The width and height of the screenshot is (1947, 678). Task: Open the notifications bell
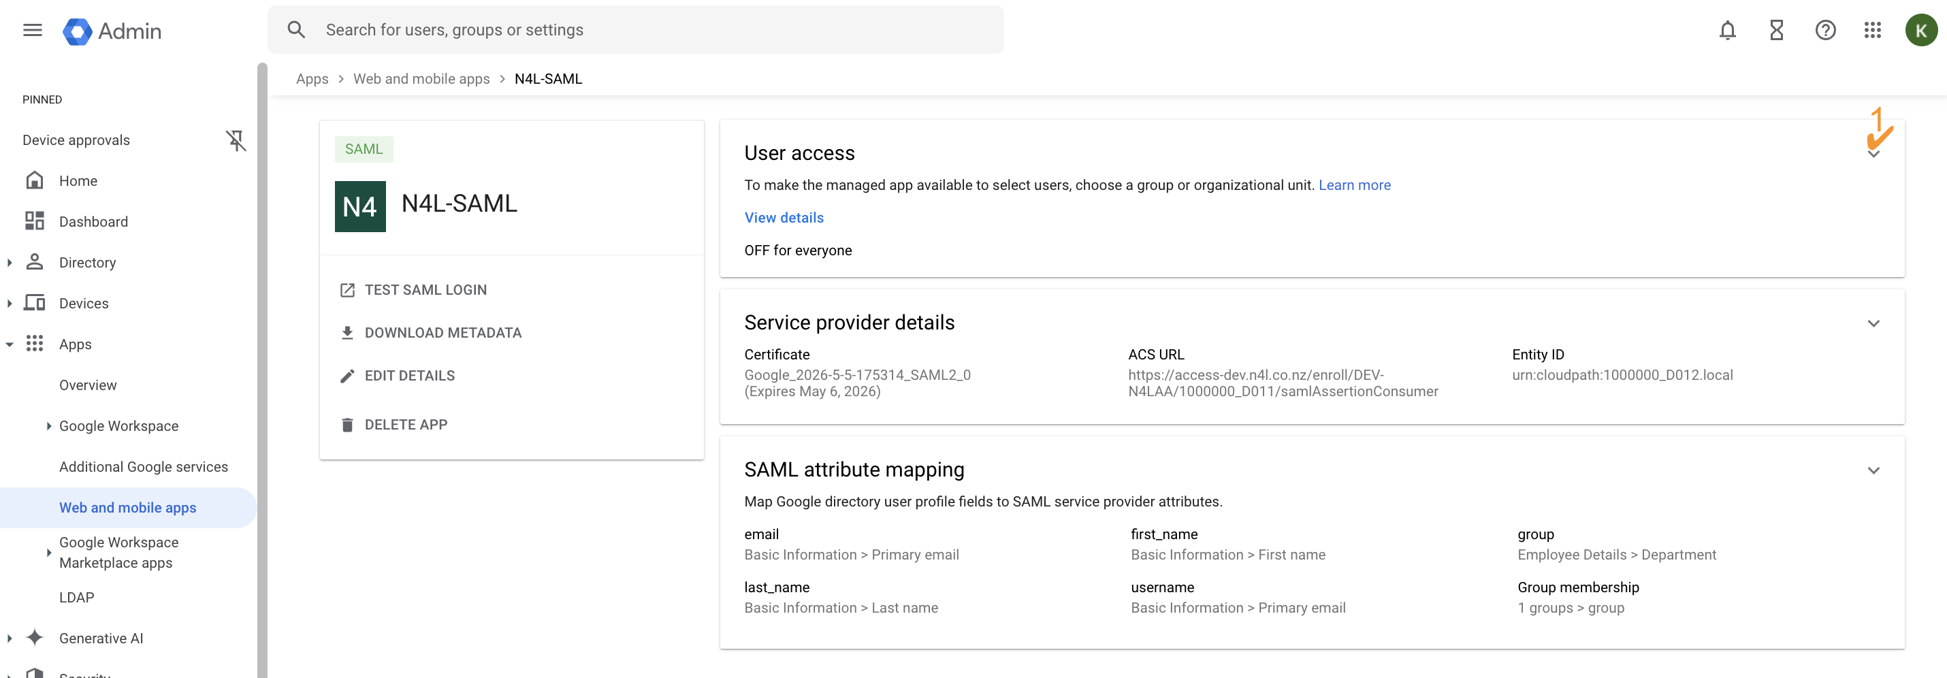[1728, 30]
